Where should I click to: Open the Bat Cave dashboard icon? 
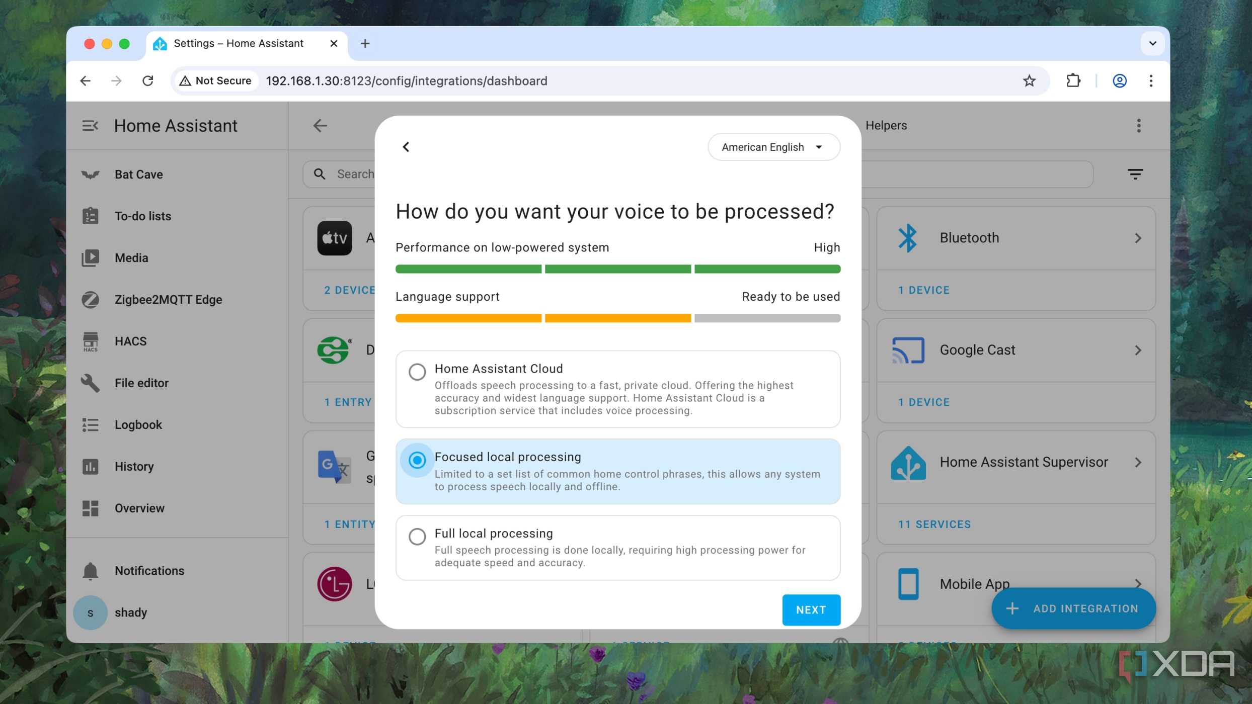tap(90, 174)
